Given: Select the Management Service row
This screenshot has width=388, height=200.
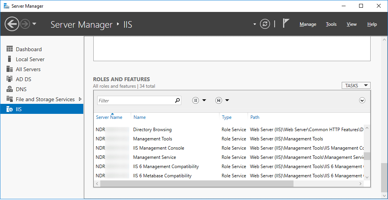Looking at the screenshot, I should [229, 157].
